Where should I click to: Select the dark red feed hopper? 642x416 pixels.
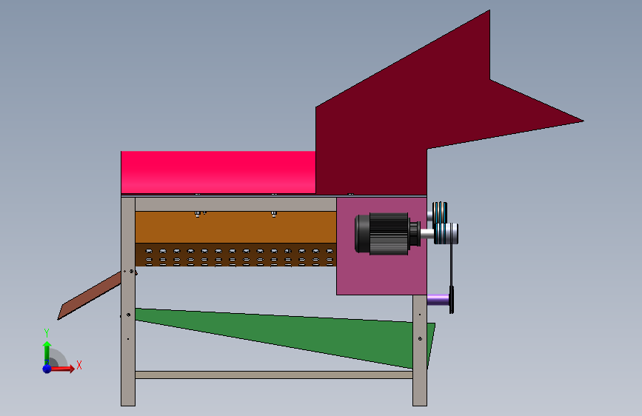pos(409,123)
